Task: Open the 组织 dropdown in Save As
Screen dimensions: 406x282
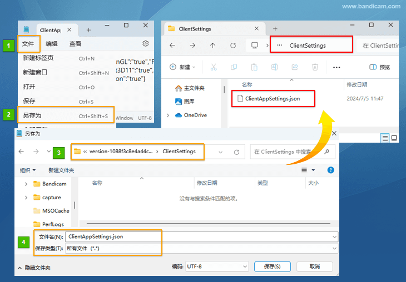Action: (x=28, y=170)
